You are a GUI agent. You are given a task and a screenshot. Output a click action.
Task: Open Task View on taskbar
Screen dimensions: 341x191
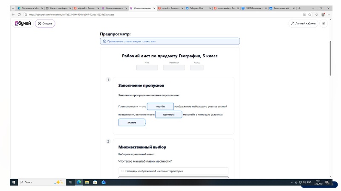point(70,183)
